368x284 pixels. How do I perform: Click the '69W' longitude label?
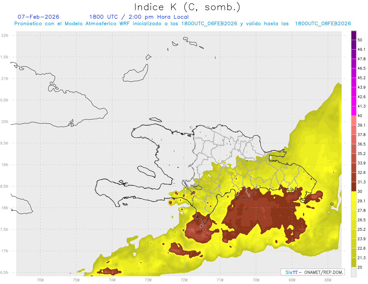[x=292, y=280]
